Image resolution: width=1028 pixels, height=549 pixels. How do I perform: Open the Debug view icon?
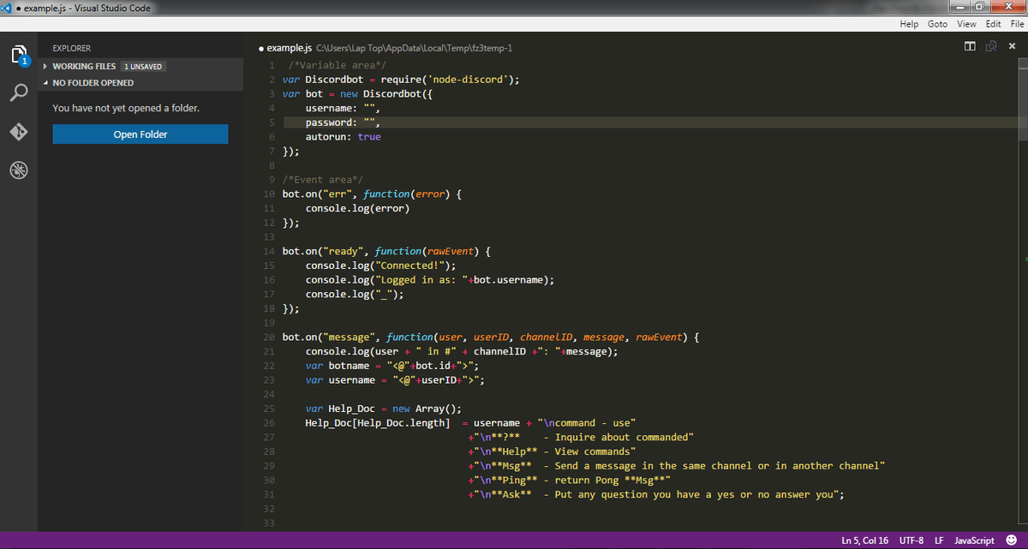tap(19, 170)
